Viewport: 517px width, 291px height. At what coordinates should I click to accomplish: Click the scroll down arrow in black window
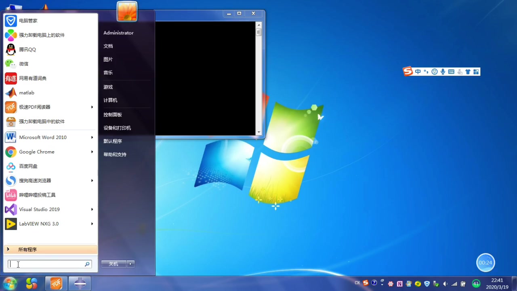[x=259, y=132]
